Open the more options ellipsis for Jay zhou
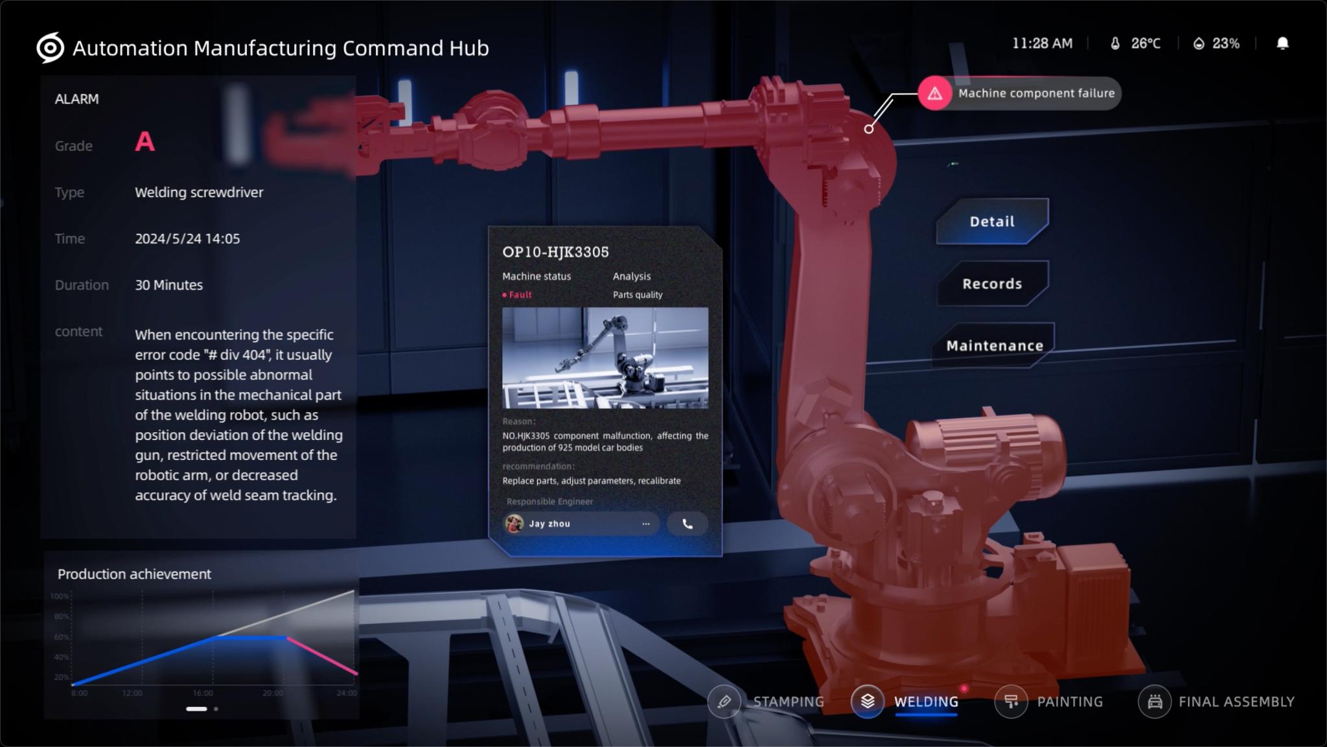This screenshot has width=1327, height=747. [x=645, y=523]
